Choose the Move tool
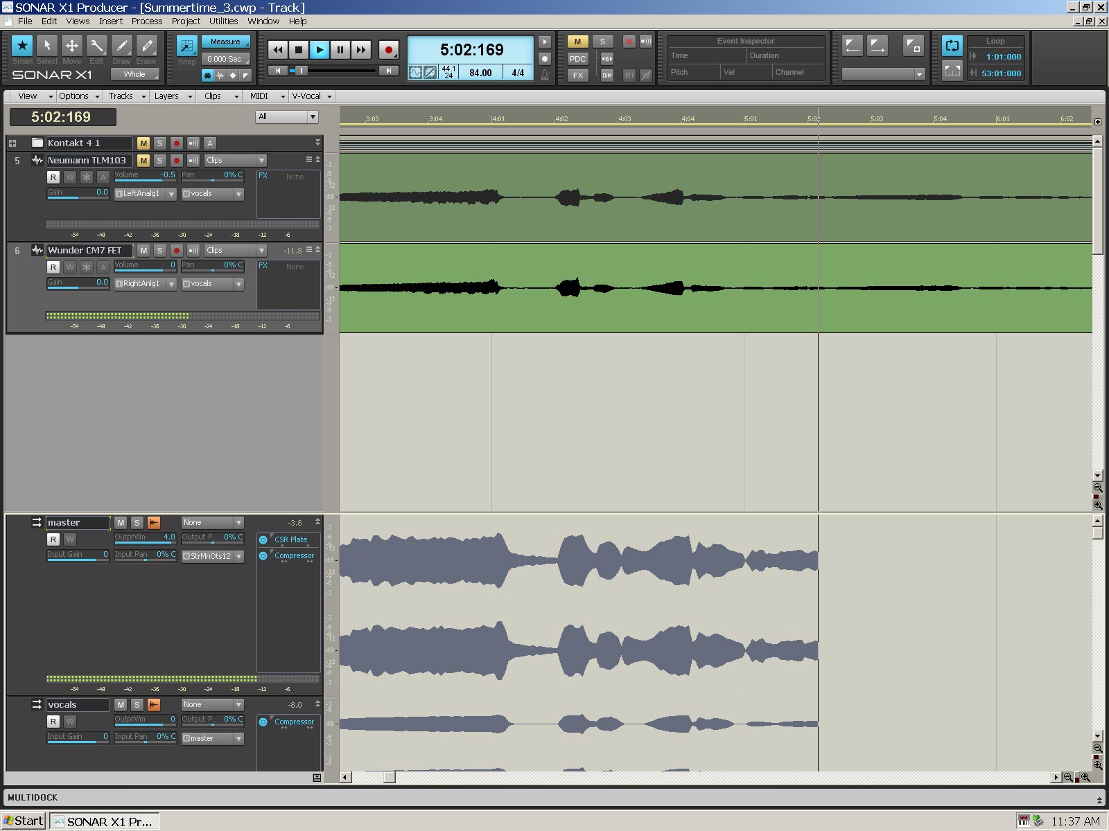 pos(71,46)
